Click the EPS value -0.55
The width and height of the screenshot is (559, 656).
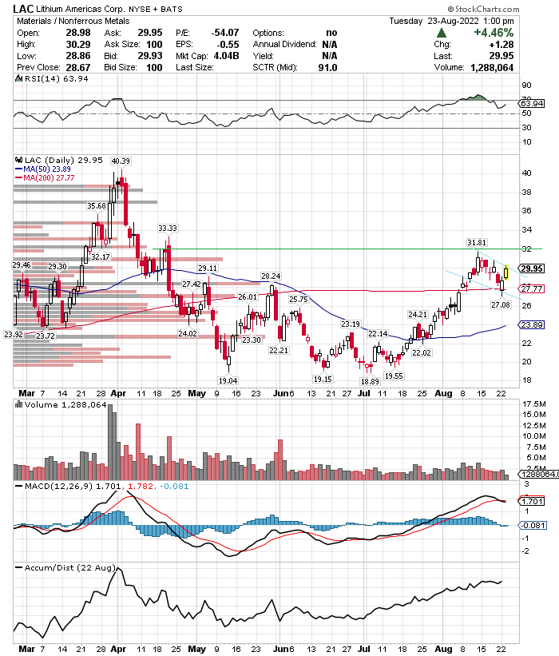(x=228, y=45)
